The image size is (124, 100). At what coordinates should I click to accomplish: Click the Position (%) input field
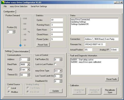tap(10, 32)
